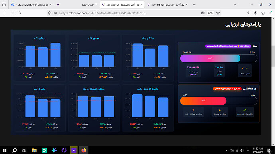This screenshot has height=154, width=275.
Task: Open a new browser tab
Action: (x=194, y=4)
